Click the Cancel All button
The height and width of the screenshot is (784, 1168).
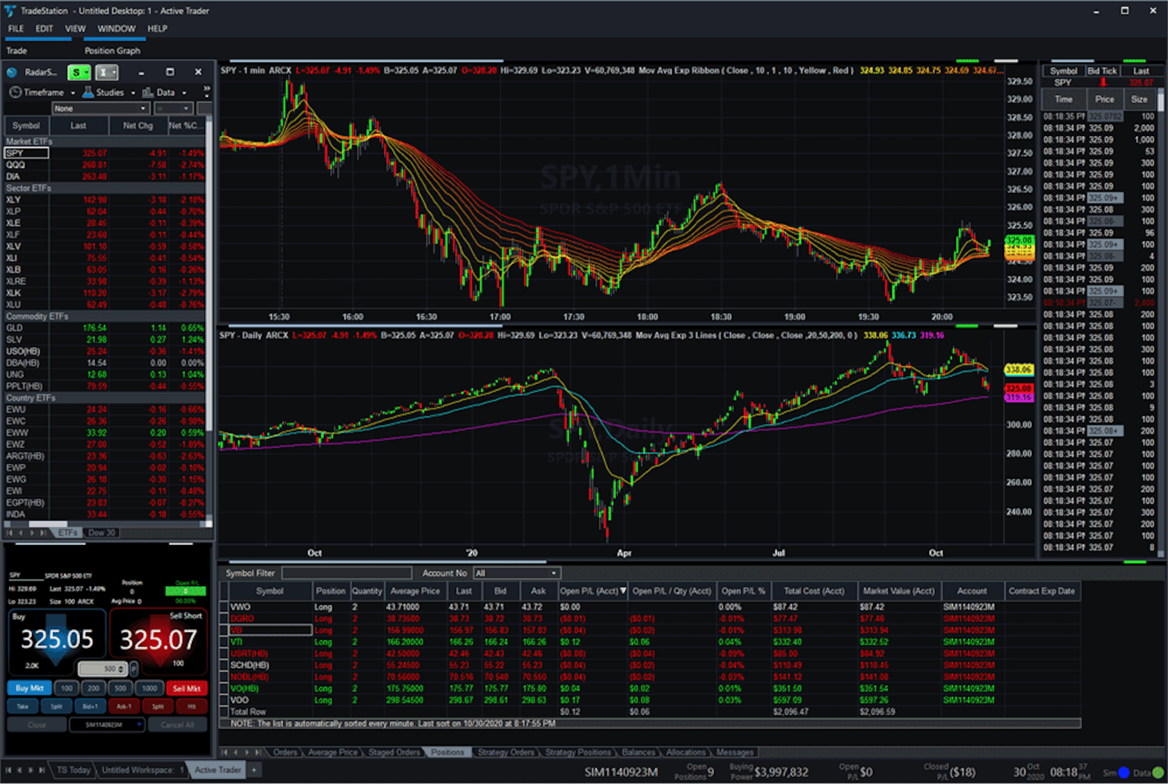click(177, 724)
